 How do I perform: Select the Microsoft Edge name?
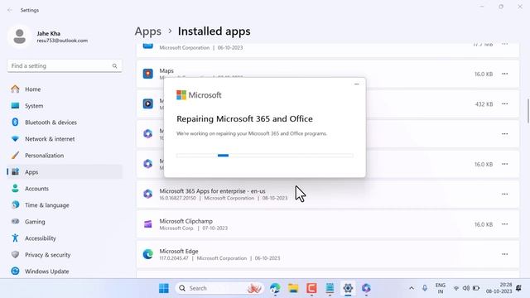coord(179,251)
